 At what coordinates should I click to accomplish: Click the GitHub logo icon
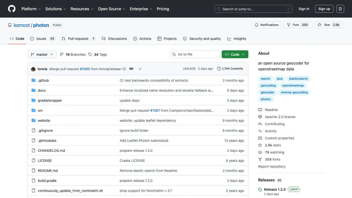[12, 9]
